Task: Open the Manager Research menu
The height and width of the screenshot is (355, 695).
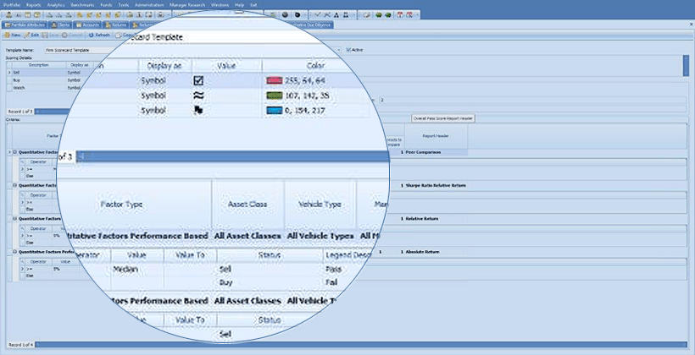Action: [187, 4]
